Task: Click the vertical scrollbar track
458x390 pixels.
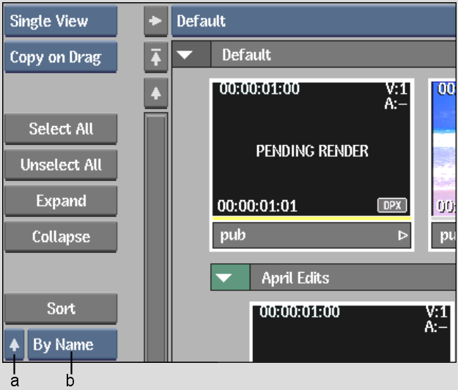Action: tap(155, 238)
